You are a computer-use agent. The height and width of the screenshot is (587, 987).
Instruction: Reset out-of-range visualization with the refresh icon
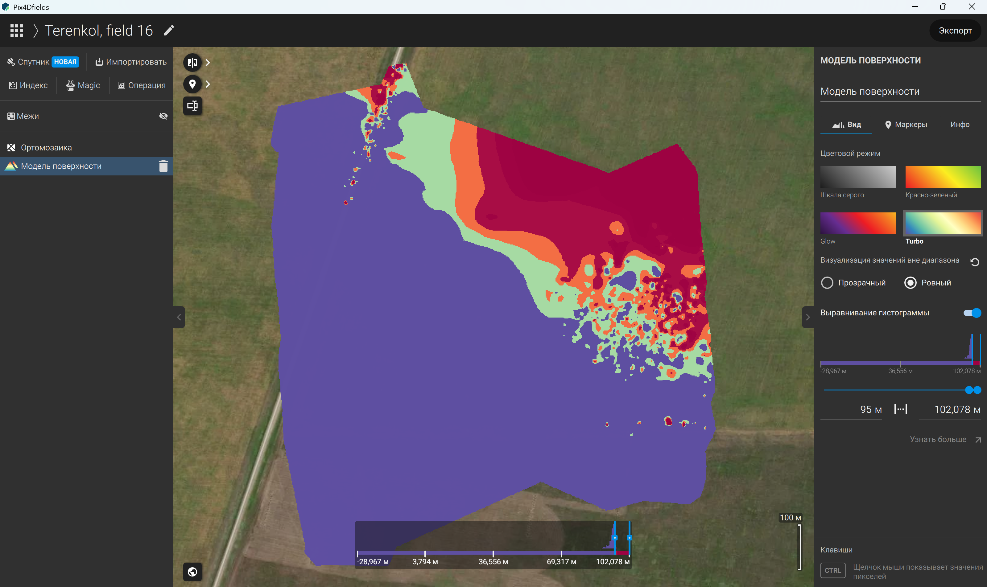[x=975, y=262]
